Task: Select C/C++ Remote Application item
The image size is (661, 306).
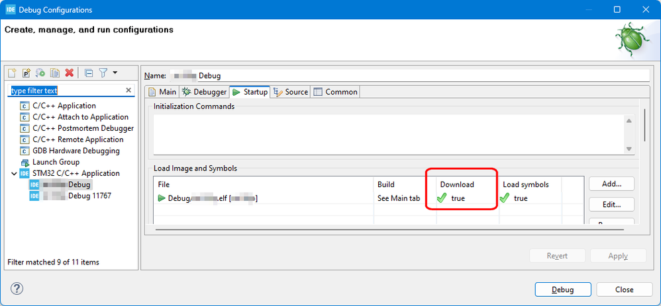Action: [x=78, y=139]
